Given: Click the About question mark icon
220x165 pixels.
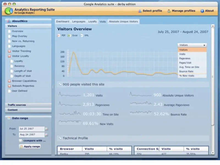Looking at the screenshot, I should (x=202, y=11).
